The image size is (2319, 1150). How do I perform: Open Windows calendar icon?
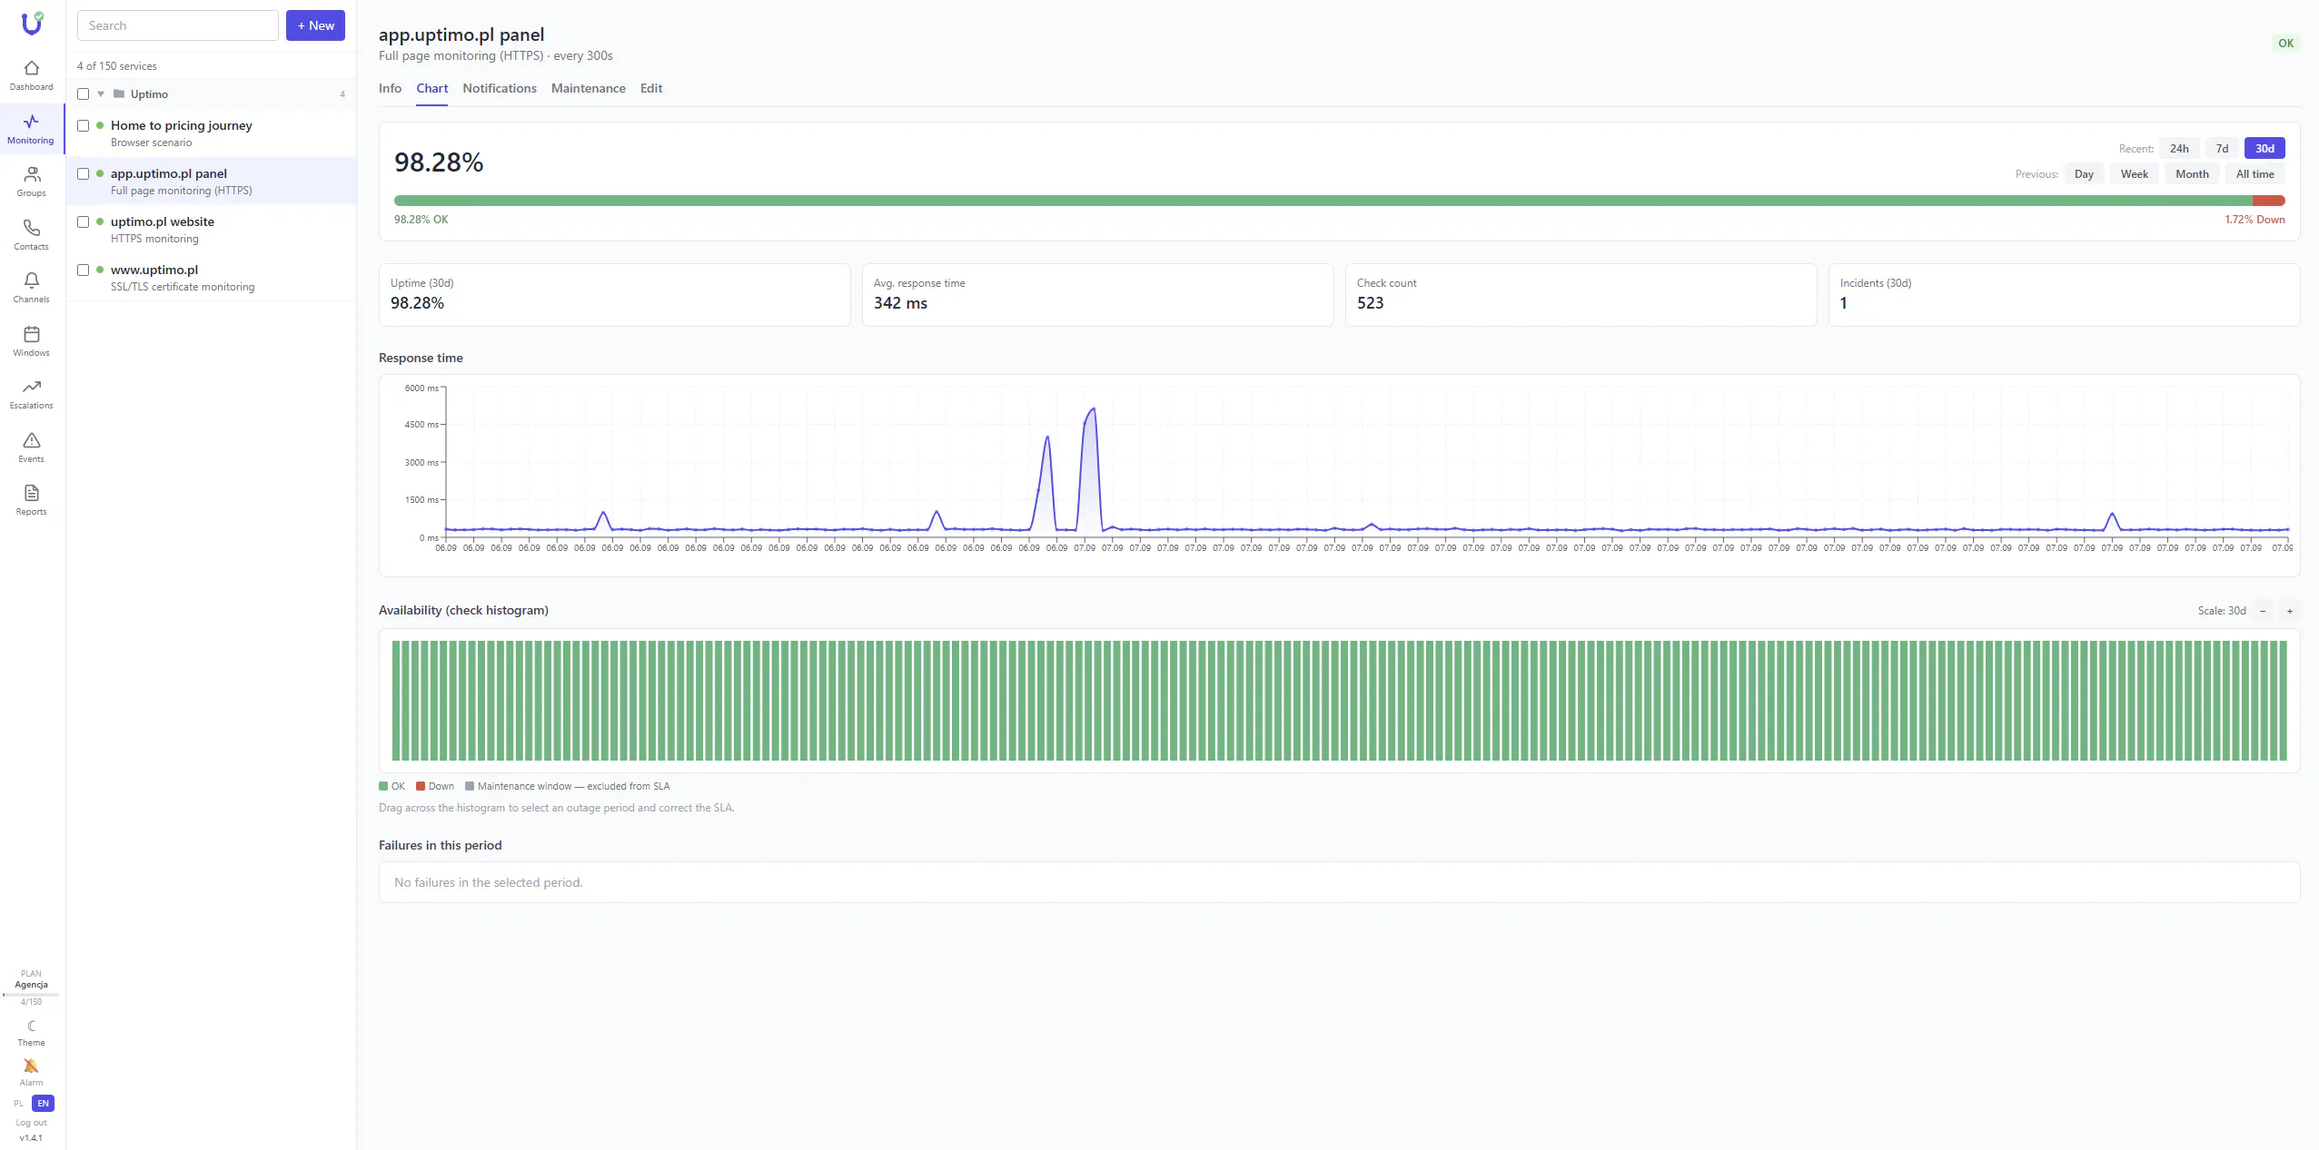(32, 334)
